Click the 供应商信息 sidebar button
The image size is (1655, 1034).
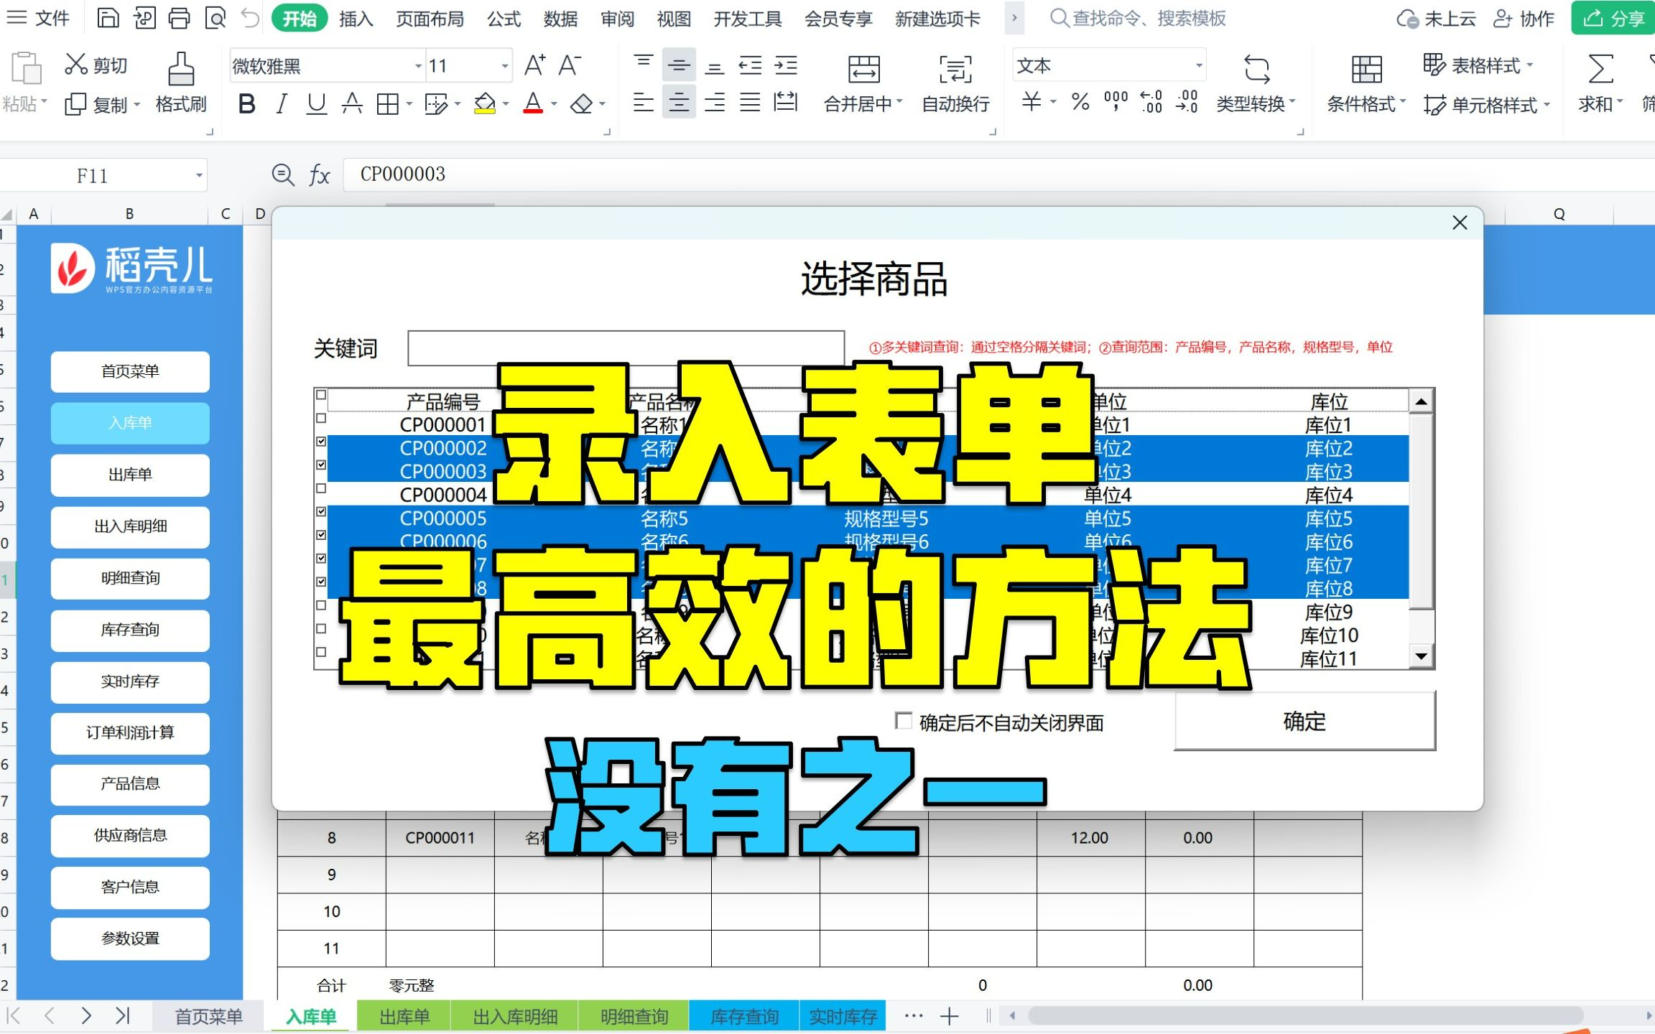[130, 835]
